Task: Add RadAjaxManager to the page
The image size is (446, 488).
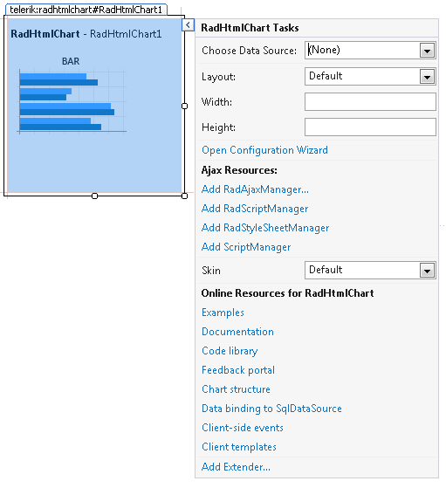Action: [x=255, y=189]
